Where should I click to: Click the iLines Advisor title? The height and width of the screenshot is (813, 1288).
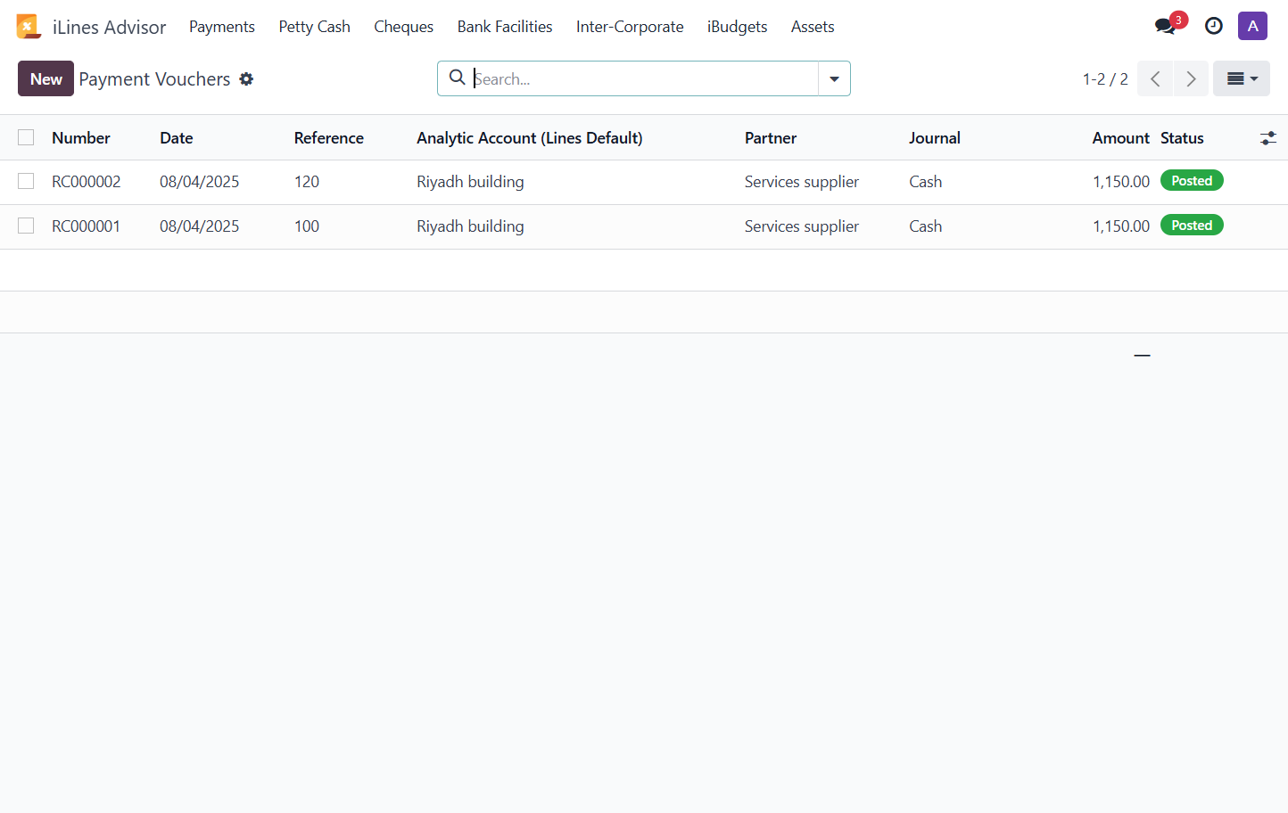coord(109,27)
